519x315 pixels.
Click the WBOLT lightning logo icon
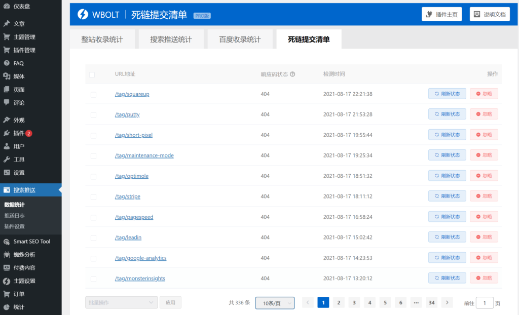(83, 15)
